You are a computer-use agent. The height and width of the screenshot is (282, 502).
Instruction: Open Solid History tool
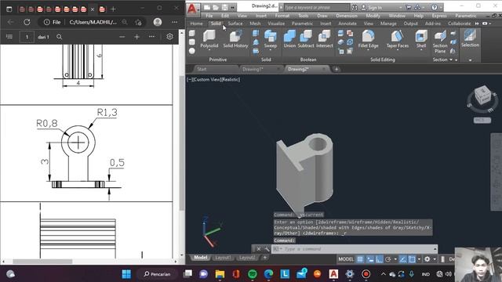(x=235, y=39)
